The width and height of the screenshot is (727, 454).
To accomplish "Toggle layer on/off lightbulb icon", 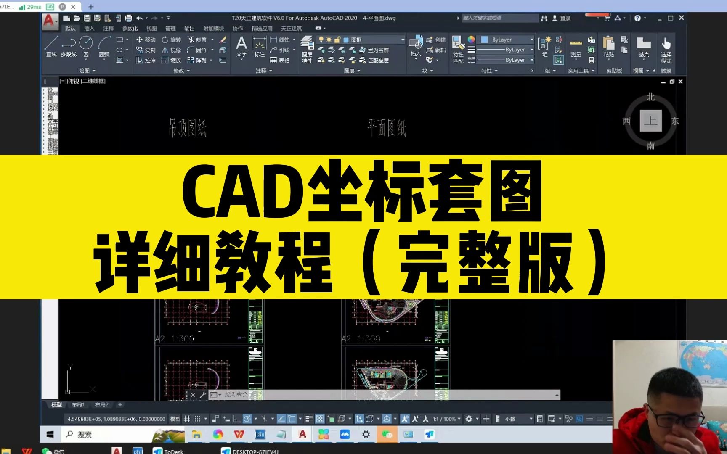I will pos(321,40).
